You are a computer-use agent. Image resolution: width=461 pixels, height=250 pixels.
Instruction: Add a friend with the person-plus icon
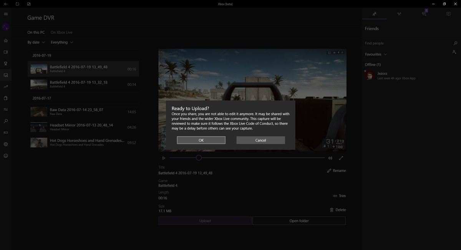click(454, 52)
